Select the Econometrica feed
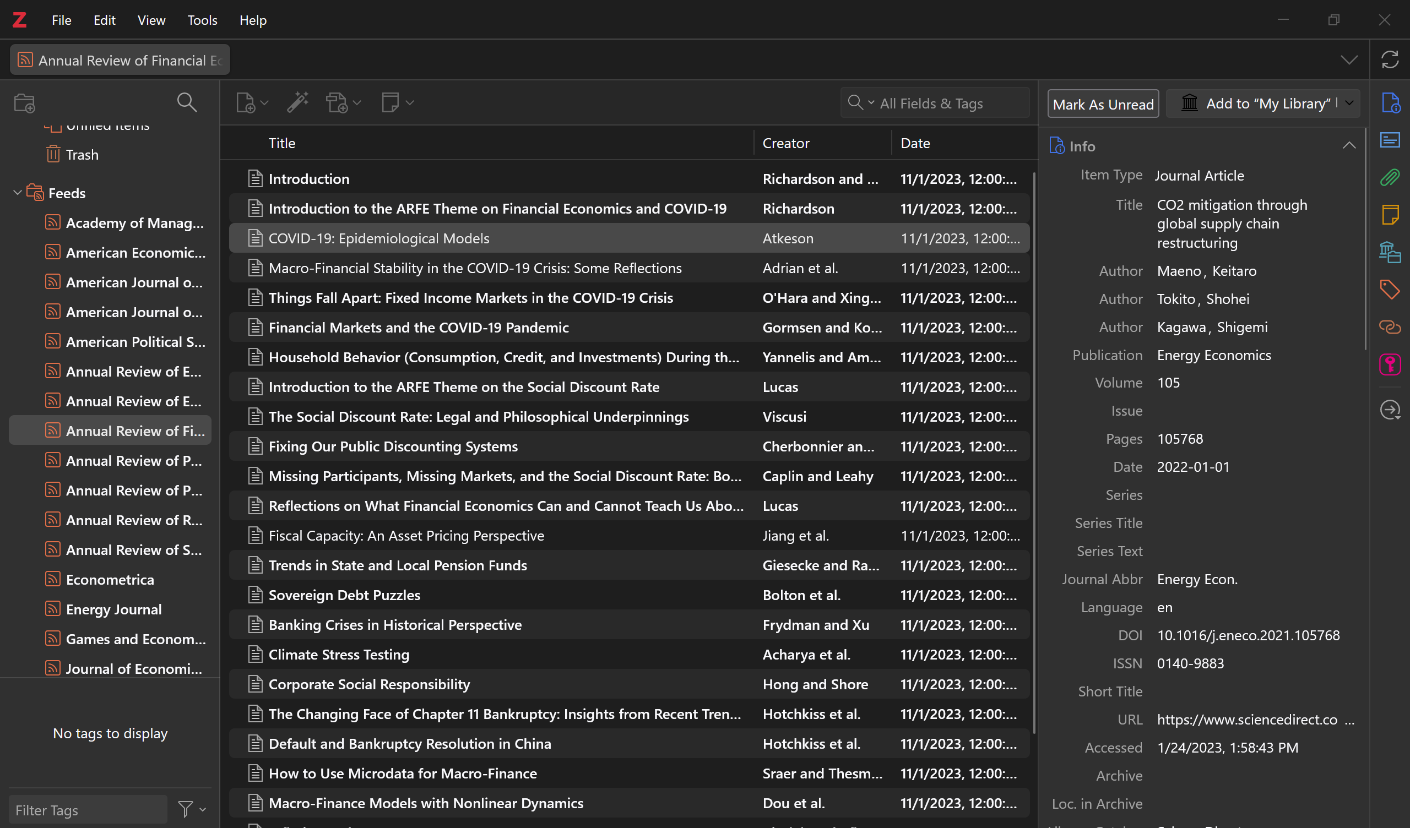The width and height of the screenshot is (1410, 828). coord(110,580)
